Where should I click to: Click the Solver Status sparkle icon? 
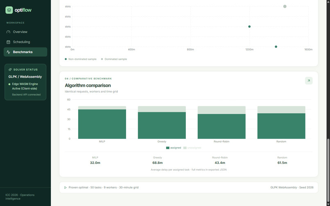coord(10,69)
